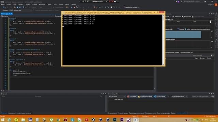Switch to the Использование ЦП tab
The image size is (218, 122).
(x=187, y=53)
